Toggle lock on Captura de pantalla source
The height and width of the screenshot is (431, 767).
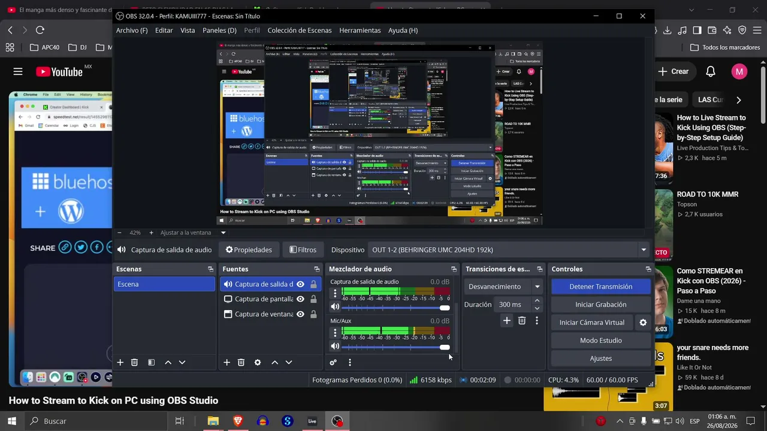coord(313,299)
